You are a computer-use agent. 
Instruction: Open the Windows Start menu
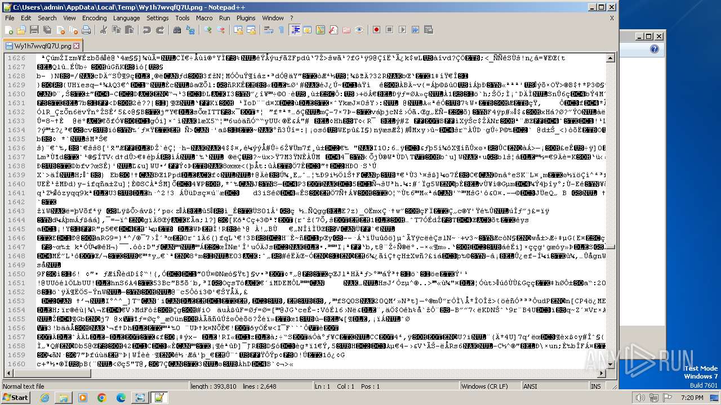click(x=16, y=398)
